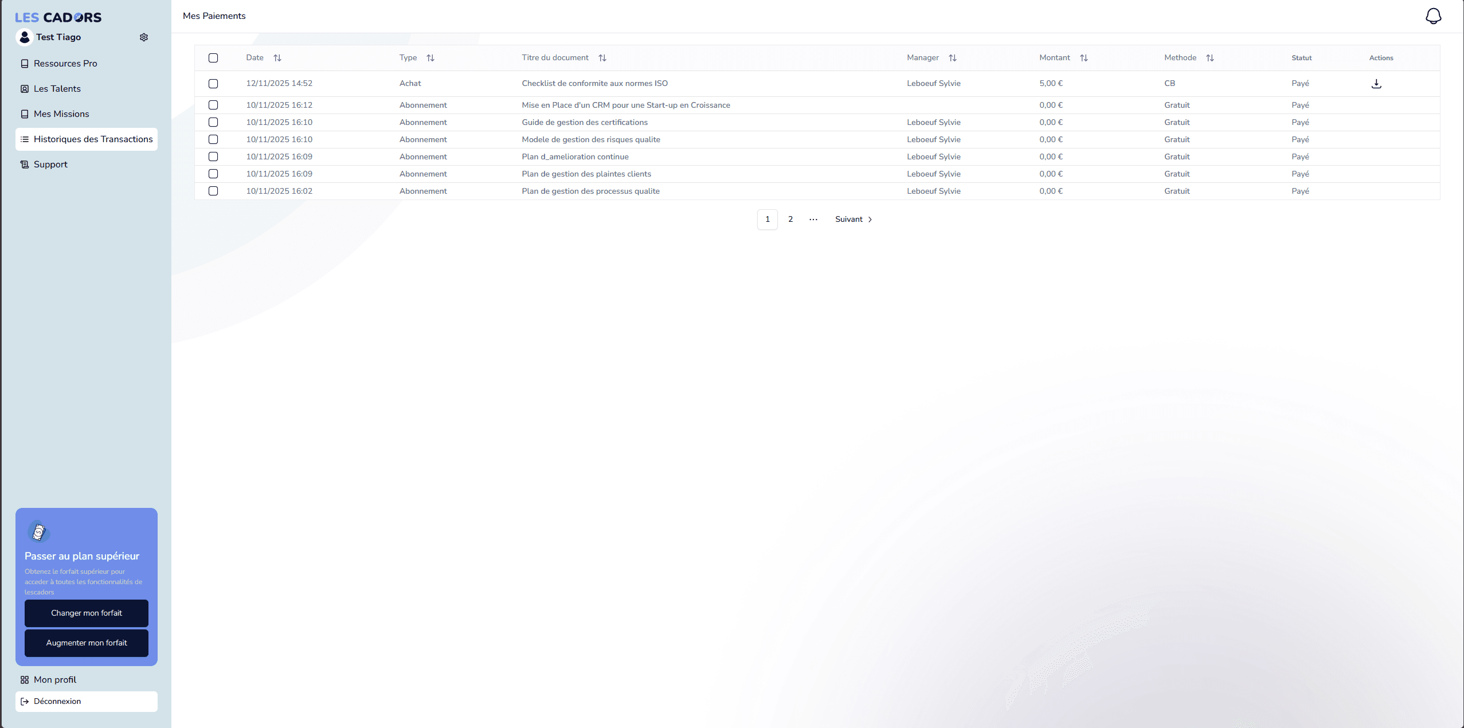Check the 10/11/2025 16:12 row checkbox

(213, 105)
